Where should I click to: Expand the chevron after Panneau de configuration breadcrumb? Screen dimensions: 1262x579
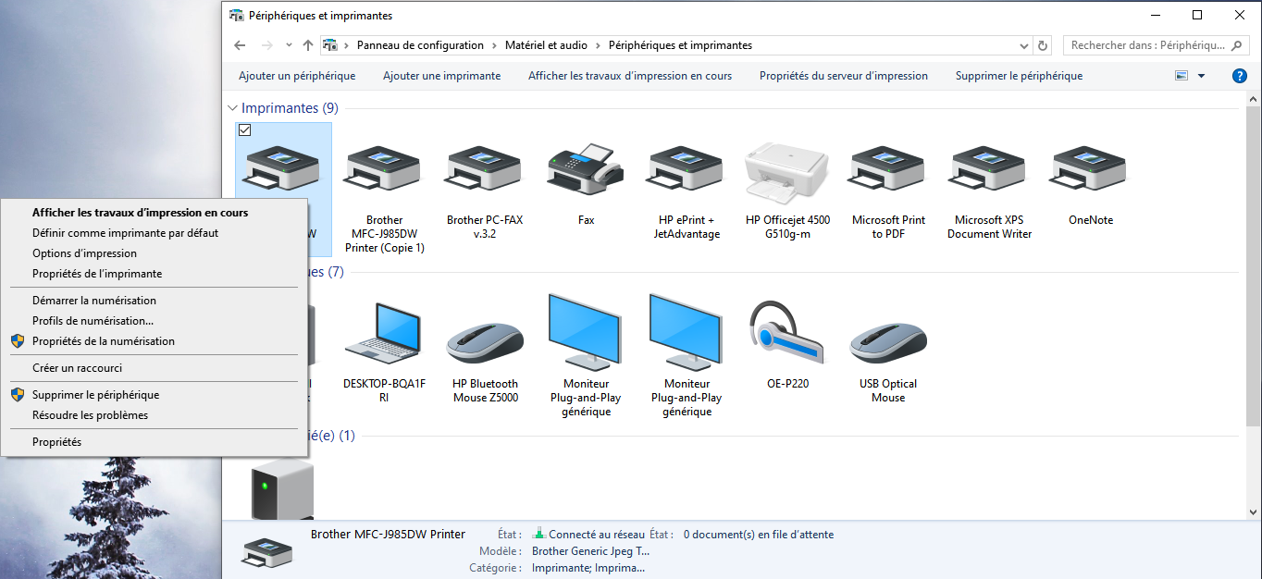[x=495, y=45]
